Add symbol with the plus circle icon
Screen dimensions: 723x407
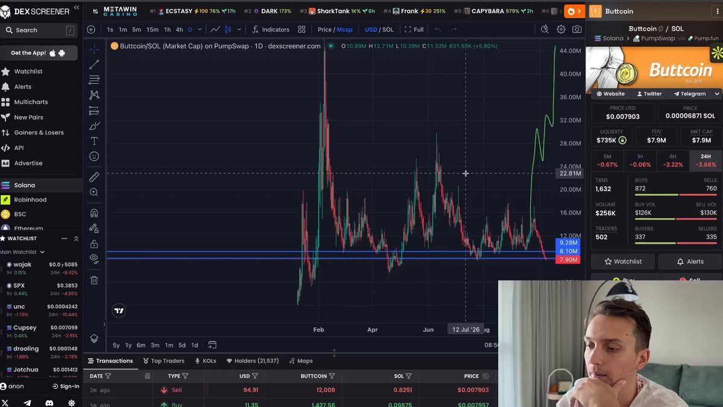91,30
